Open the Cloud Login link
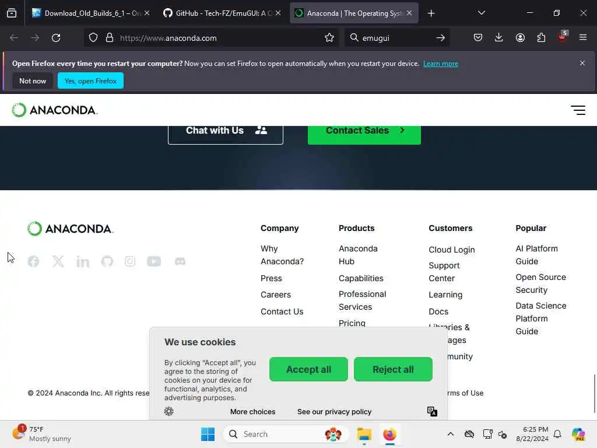 click(452, 250)
